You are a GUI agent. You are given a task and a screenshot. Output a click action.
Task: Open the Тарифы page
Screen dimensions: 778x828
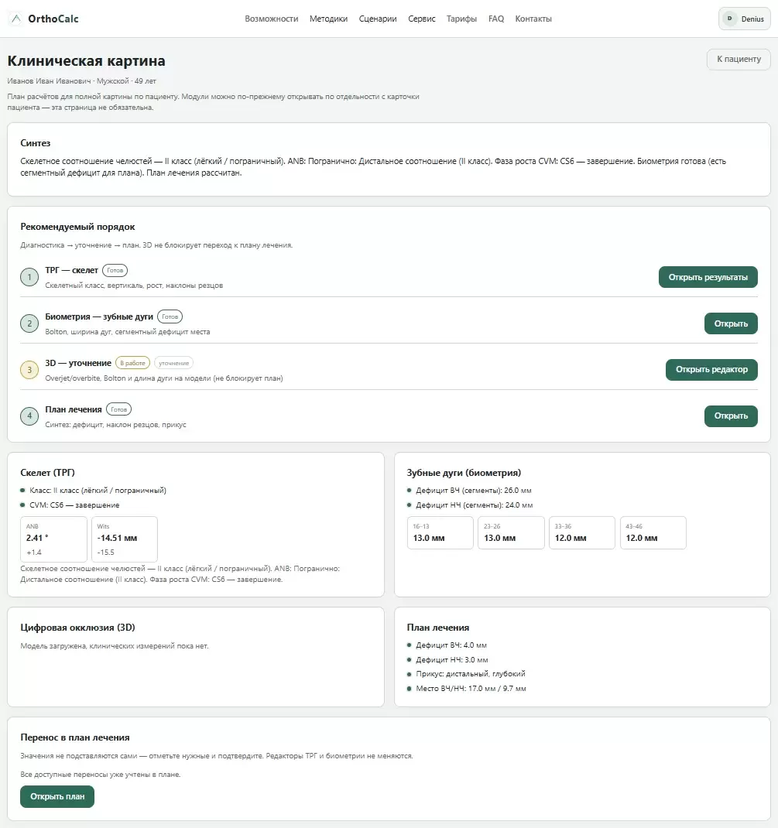(x=461, y=19)
